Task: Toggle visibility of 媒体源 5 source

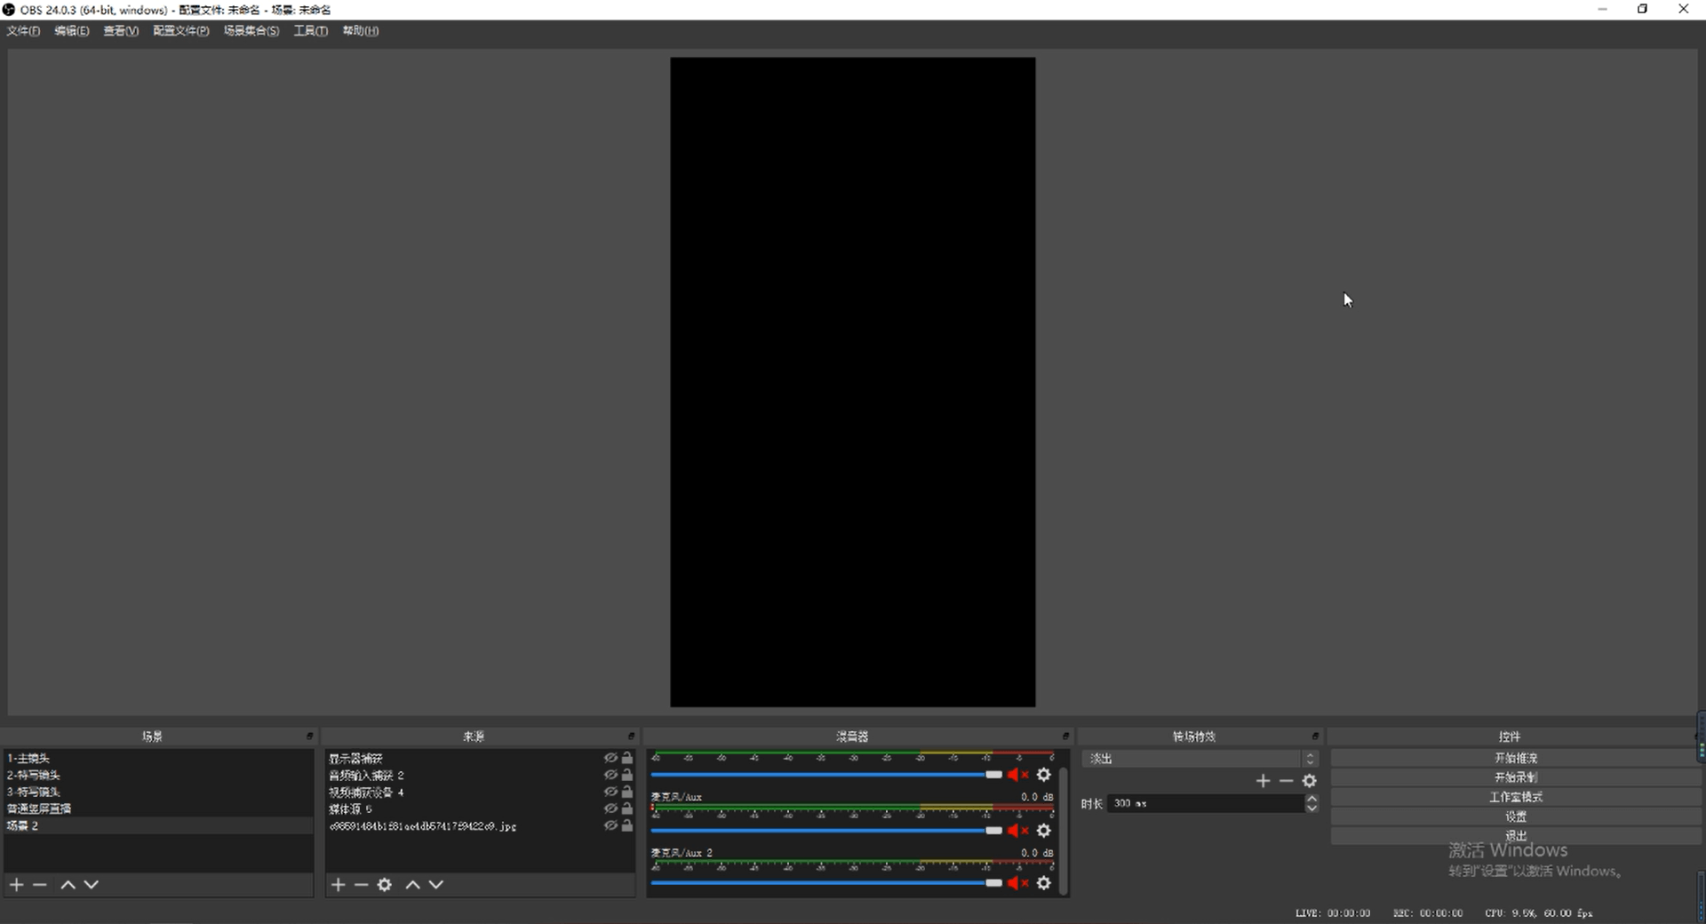Action: [610, 808]
